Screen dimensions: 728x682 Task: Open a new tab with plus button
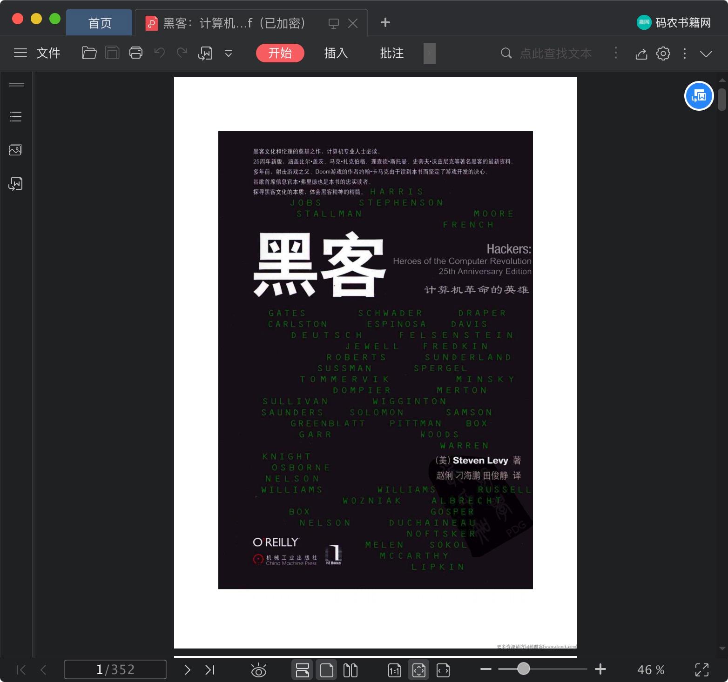coord(385,22)
